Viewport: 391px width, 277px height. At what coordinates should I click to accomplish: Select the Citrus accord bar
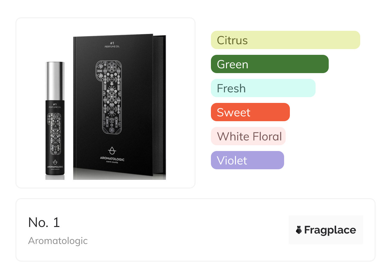[285, 40]
